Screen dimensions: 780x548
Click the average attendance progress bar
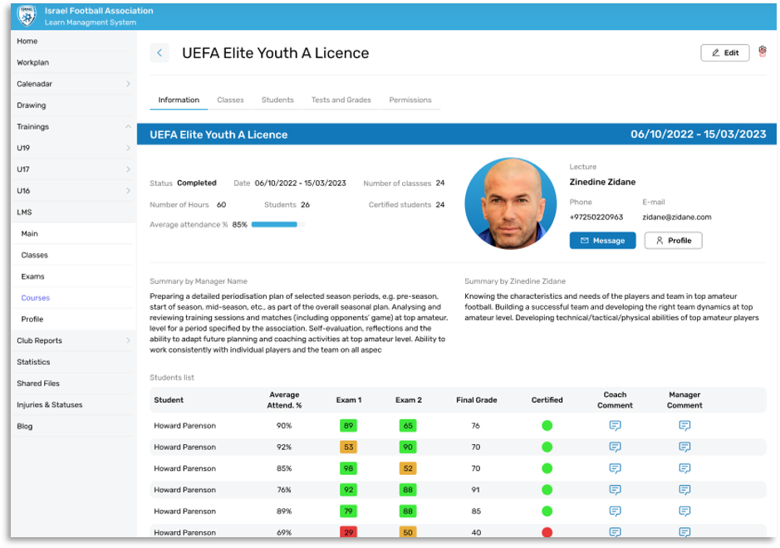[278, 225]
